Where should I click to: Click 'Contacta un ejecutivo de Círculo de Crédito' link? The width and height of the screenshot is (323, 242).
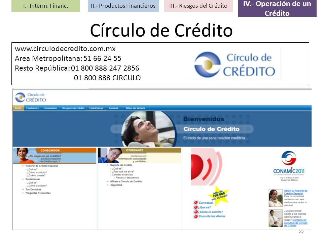[x=296, y=223]
